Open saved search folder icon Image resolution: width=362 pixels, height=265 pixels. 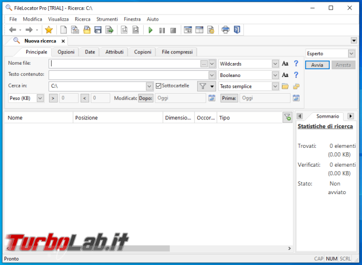coord(87,30)
